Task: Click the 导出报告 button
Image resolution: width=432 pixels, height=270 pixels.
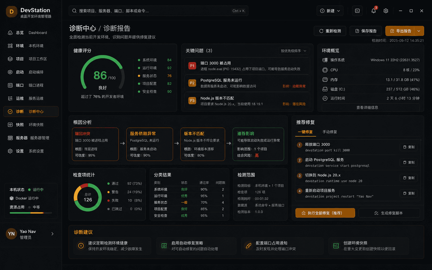Action: (400, 31)
